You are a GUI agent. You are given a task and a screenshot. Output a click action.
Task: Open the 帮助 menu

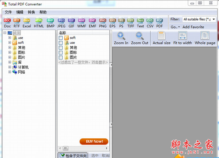[x=43, y=12]
